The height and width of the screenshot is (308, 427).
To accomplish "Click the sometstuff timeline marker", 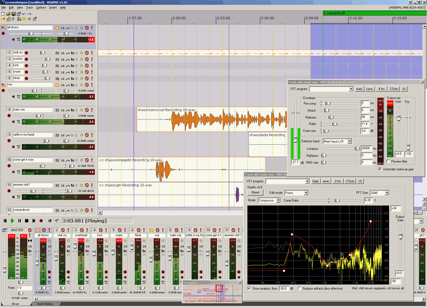I will (x=374, y=13).
